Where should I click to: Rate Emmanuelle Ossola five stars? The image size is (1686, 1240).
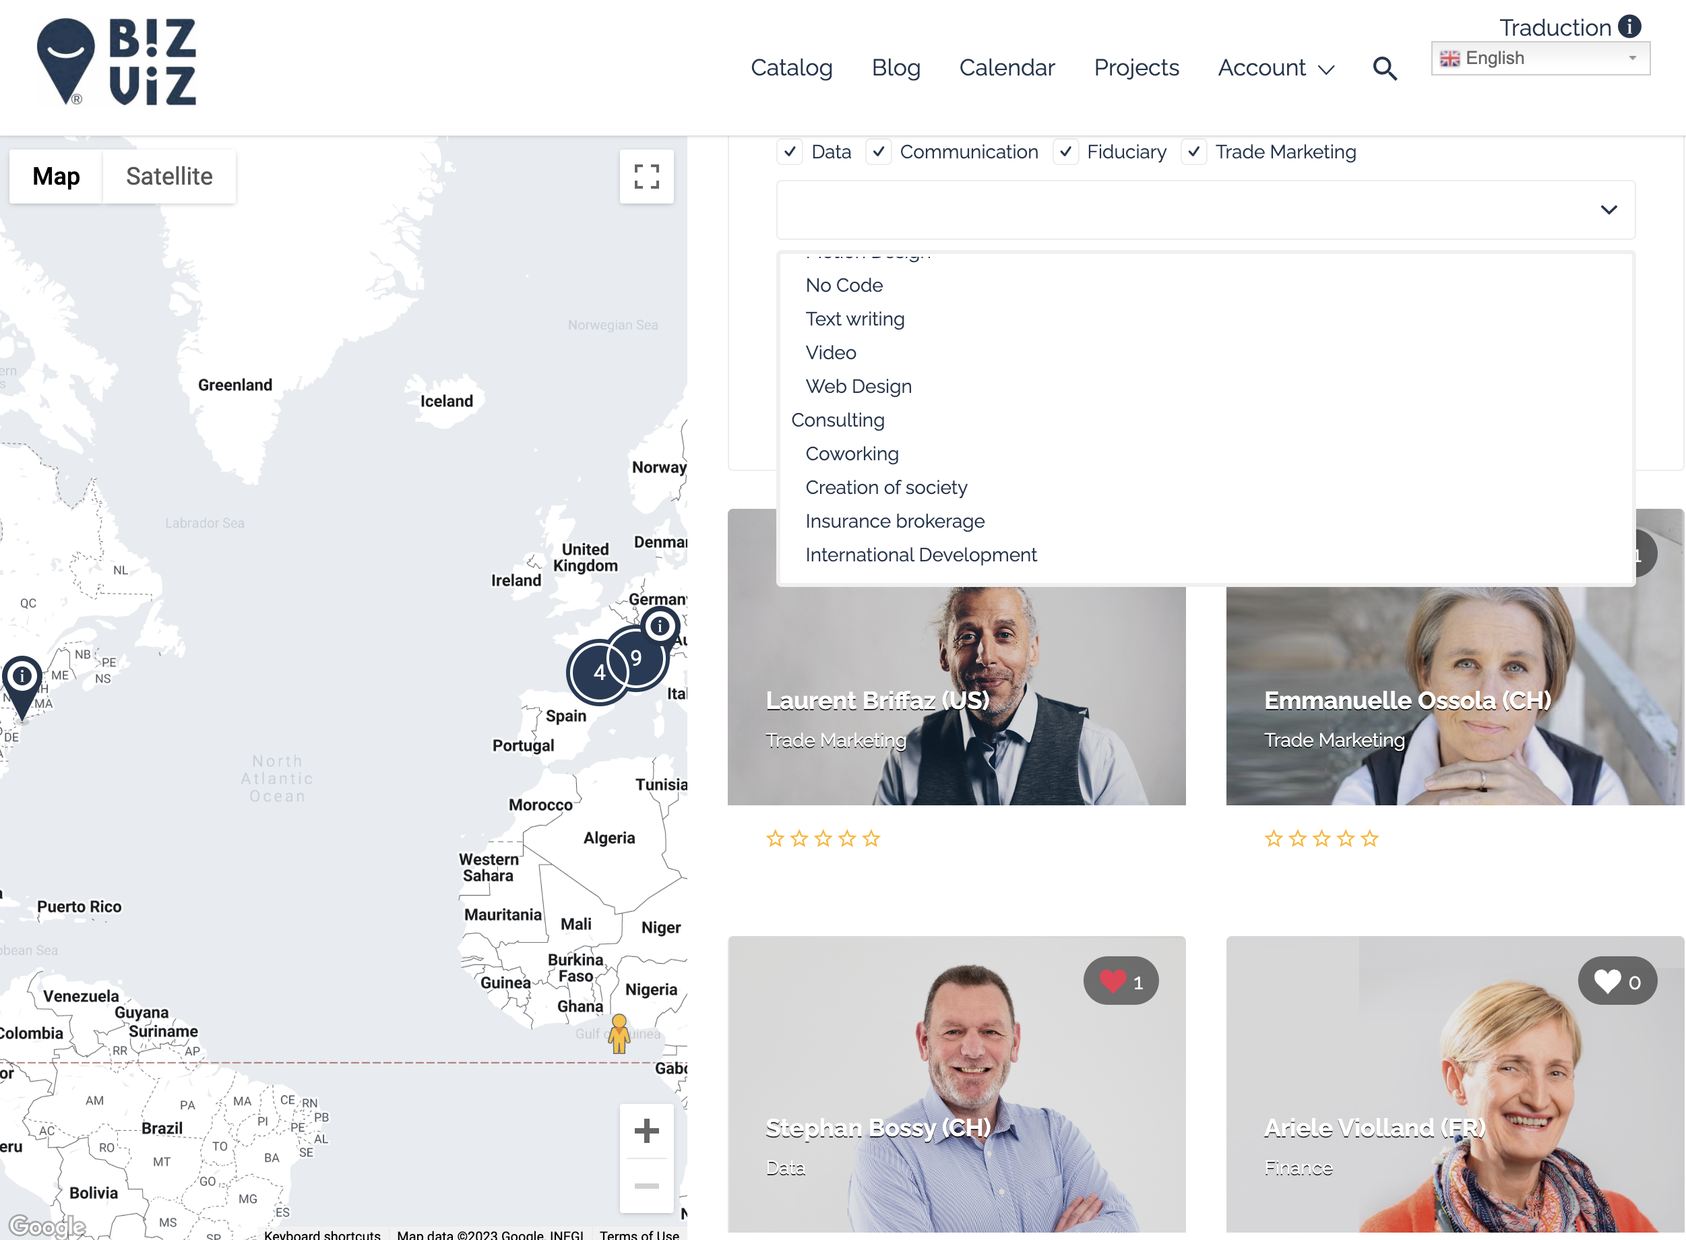(x=1369, y=838)
